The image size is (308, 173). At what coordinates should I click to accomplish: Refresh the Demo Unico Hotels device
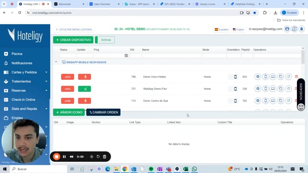(x=288, y=77)
